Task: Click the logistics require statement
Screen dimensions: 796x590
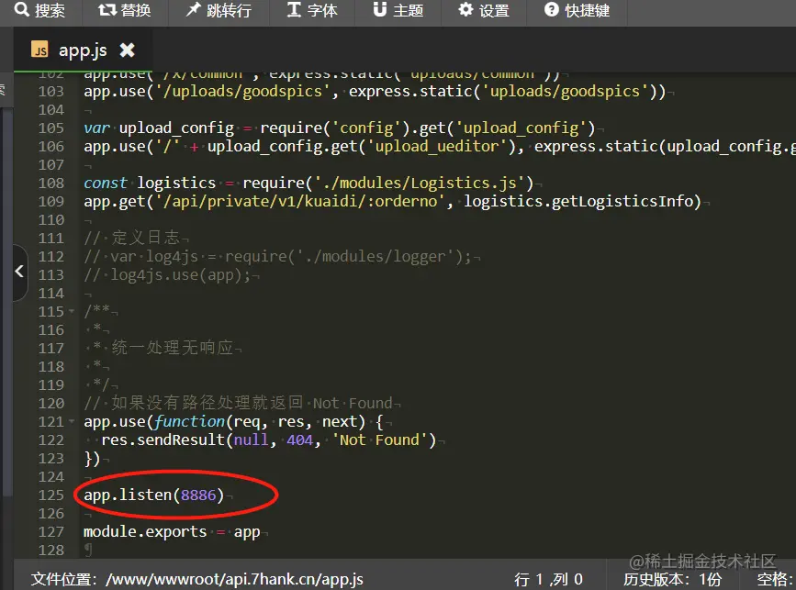Action: point(308,183)
